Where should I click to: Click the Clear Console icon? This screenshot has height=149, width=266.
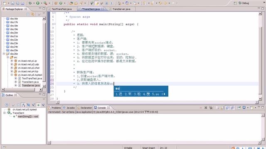pos(217,108)
